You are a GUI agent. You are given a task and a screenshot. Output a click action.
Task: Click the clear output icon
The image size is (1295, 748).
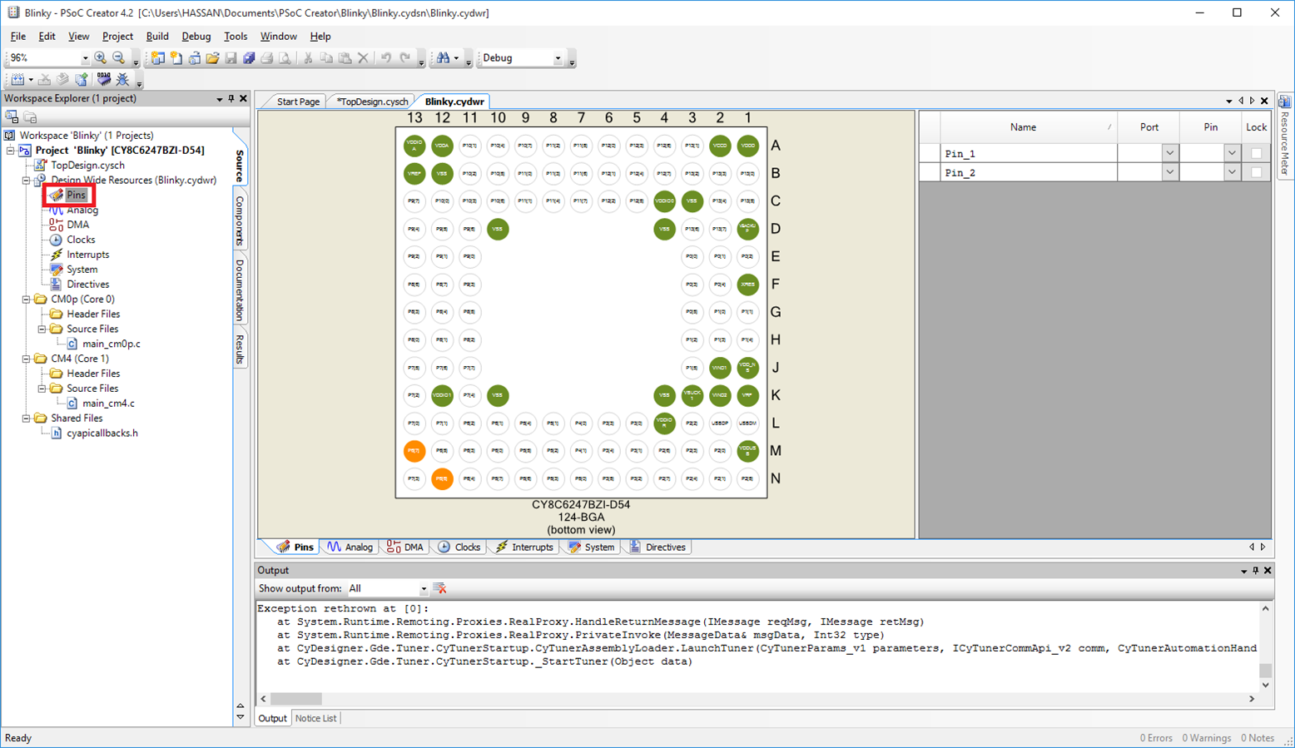pyautogui.click(x=440, y=588)
